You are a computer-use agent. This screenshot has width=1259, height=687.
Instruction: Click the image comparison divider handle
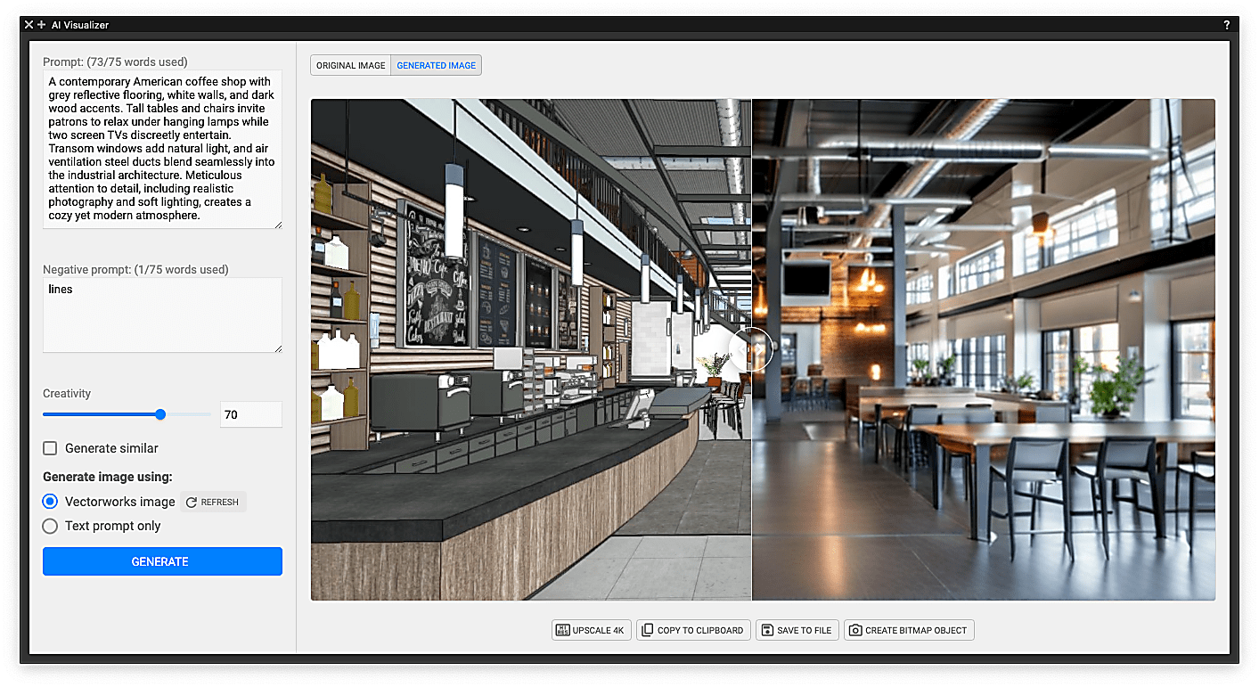pos(751,349)
